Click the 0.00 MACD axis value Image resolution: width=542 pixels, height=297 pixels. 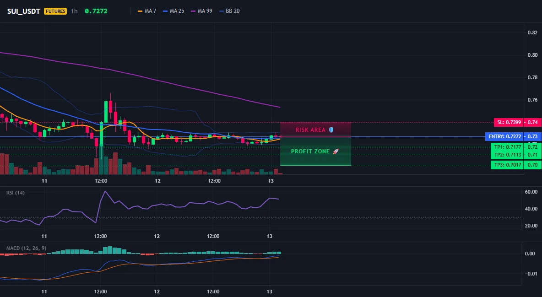[x=530, y=254]
